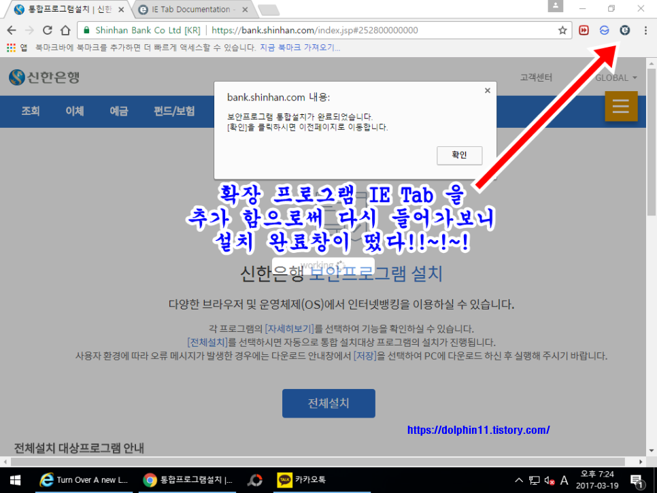Click the green secure lock icon
The image size is (657, 493).
87,30
